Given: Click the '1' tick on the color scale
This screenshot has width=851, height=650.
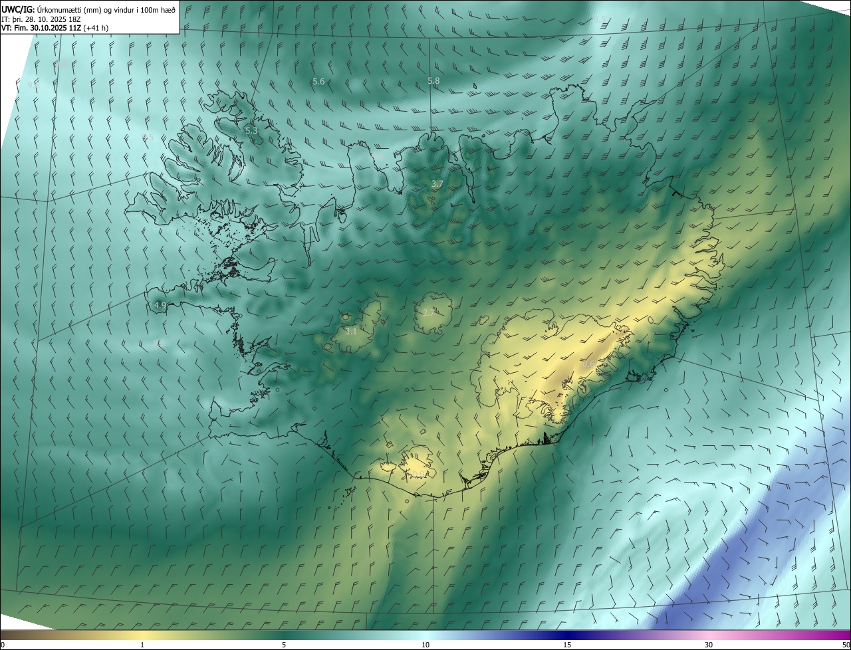Looking at the screenshot, I should 142,645.
